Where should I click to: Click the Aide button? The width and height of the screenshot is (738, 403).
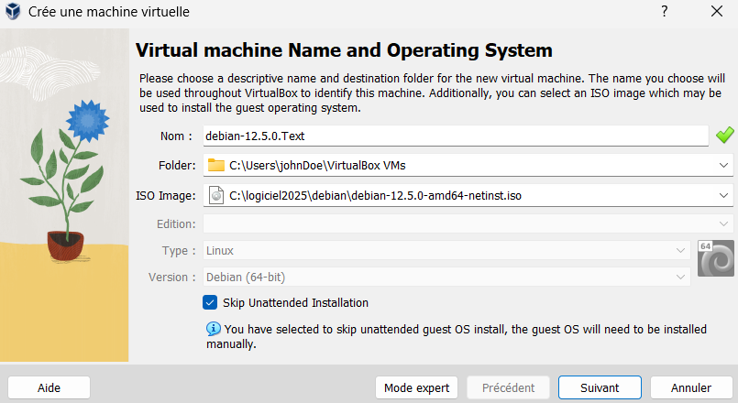tap(49, 388)
